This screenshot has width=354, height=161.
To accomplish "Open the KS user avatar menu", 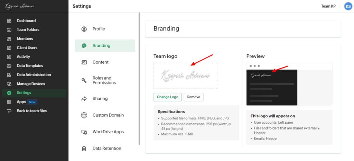I will [x=348, y=6].
